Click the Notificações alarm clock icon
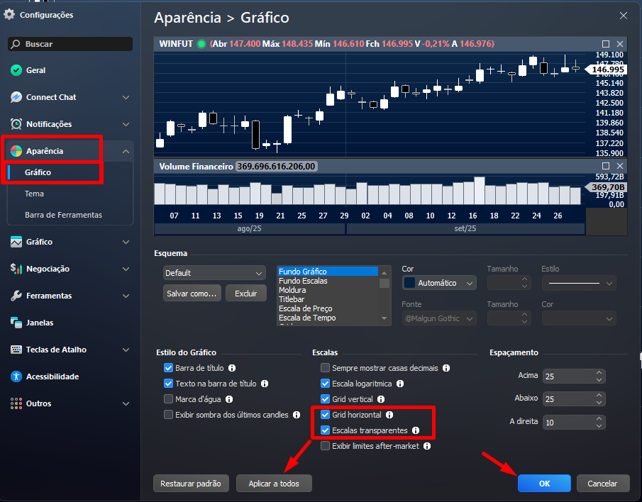 [16, 124]
